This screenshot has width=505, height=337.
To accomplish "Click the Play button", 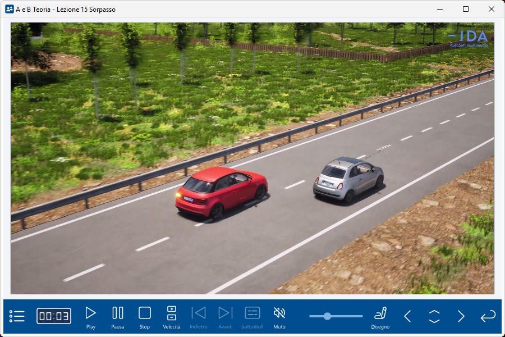I will pos(90,313).
